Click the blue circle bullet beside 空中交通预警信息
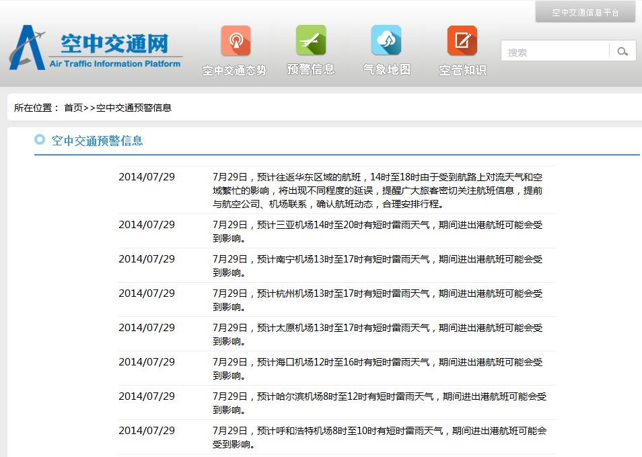 [40, 140]
